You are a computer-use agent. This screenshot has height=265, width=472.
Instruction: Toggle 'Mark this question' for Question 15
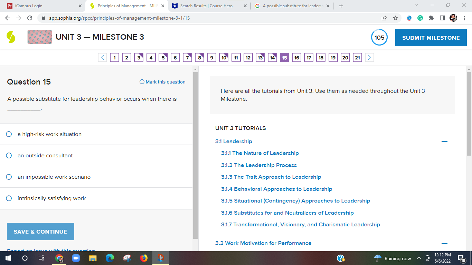tap(162, 82)
